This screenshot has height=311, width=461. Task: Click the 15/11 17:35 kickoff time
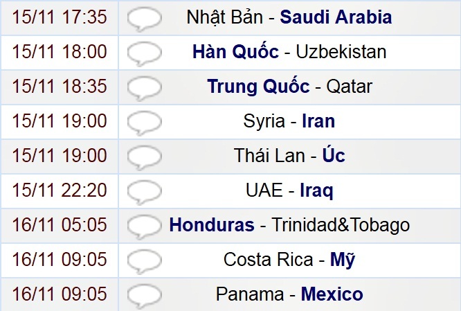(59, 17)
